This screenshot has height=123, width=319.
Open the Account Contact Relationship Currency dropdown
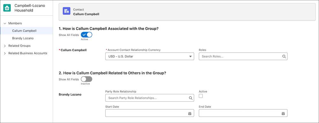(150, 56)
